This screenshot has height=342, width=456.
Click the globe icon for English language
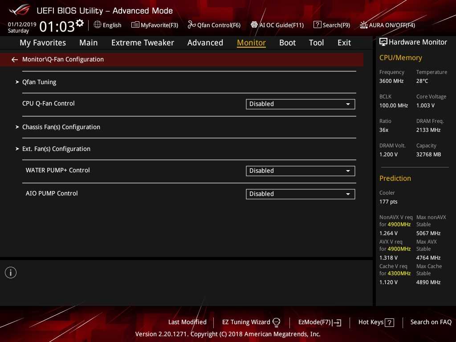(98, 25)
